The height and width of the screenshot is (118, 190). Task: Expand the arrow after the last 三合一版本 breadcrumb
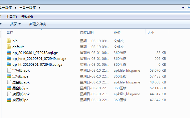point(40,8)
